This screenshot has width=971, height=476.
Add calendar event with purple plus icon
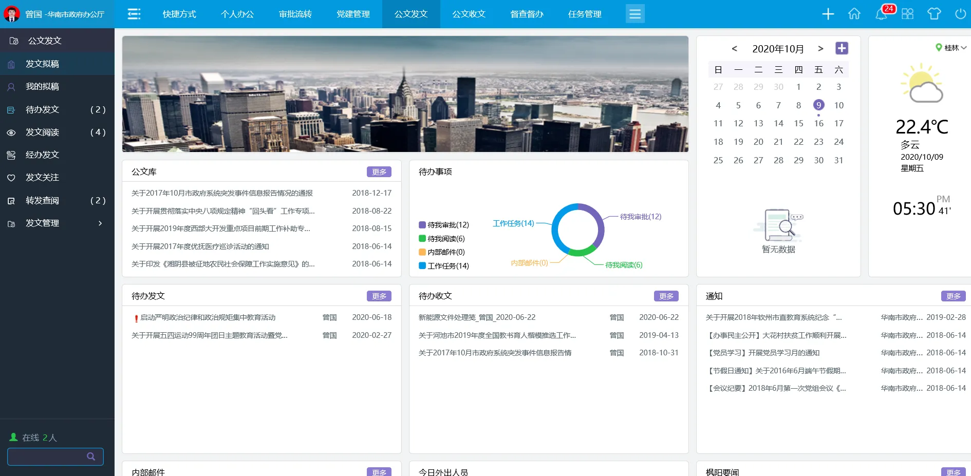point(842,48)
